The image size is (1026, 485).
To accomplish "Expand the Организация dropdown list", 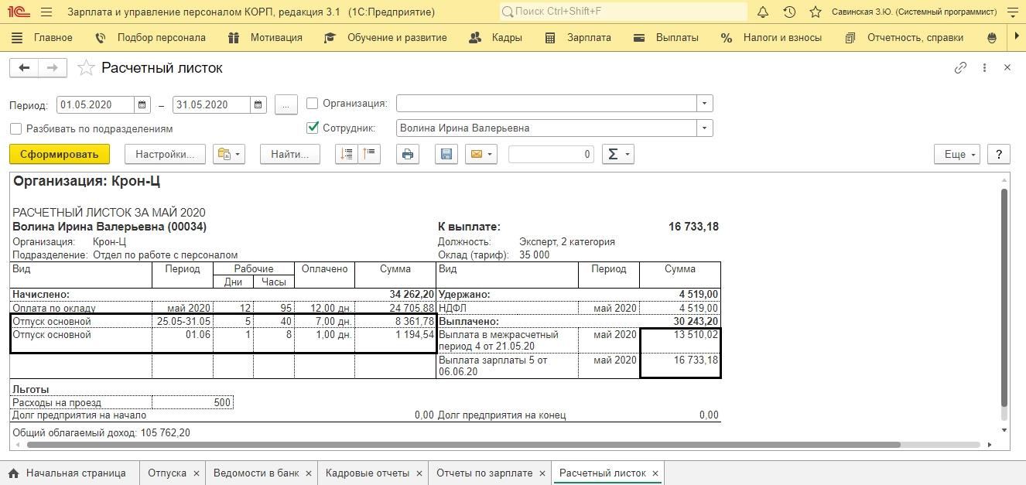I will click(x=704, y=104).
